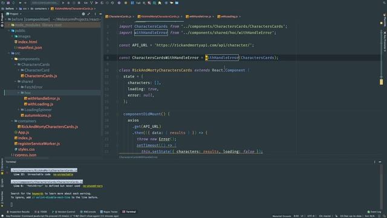Click the 'no-unused-vars' link in terminal

pos(93,186)
